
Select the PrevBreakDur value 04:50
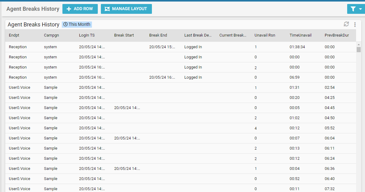coord(330,118)
